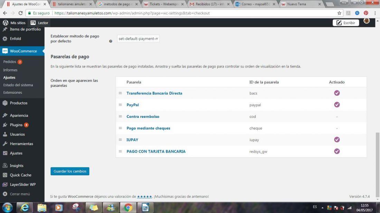Open Plugins menu in sidebar
Viewport: 380px width, 213px height.
tap(16, 125)
